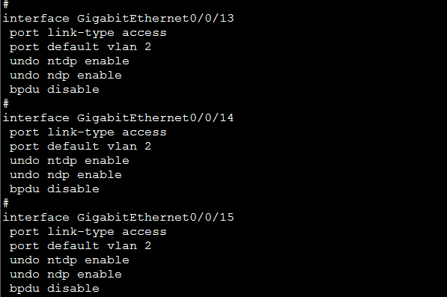
Task: Click 'bpdu disable' under GigabitEthernet0/0/15
Action: pos(55,289)
